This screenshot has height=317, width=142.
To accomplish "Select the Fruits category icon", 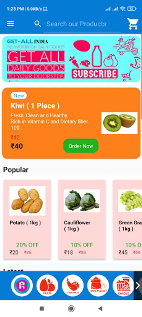I will tap(47, 285).
